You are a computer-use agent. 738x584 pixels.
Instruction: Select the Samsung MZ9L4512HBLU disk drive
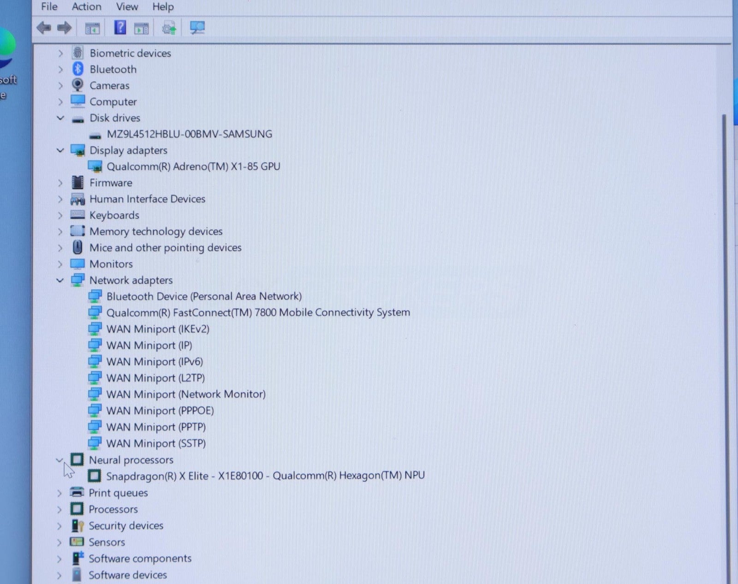click(189, 134)
